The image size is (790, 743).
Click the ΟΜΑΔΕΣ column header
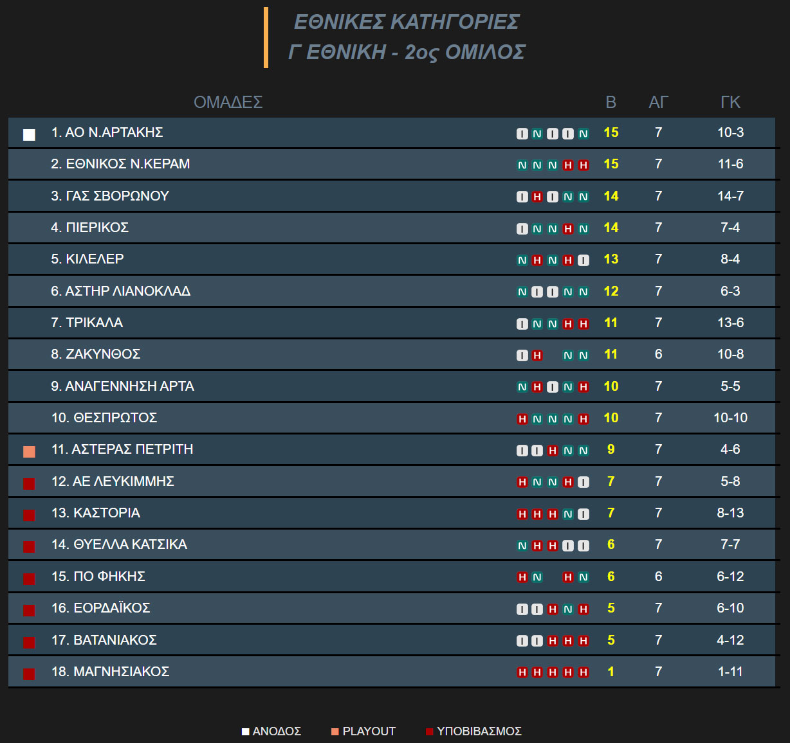(228, 102)
